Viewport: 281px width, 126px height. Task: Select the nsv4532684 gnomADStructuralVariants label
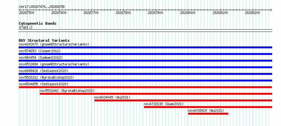click(x=54, y=64)
